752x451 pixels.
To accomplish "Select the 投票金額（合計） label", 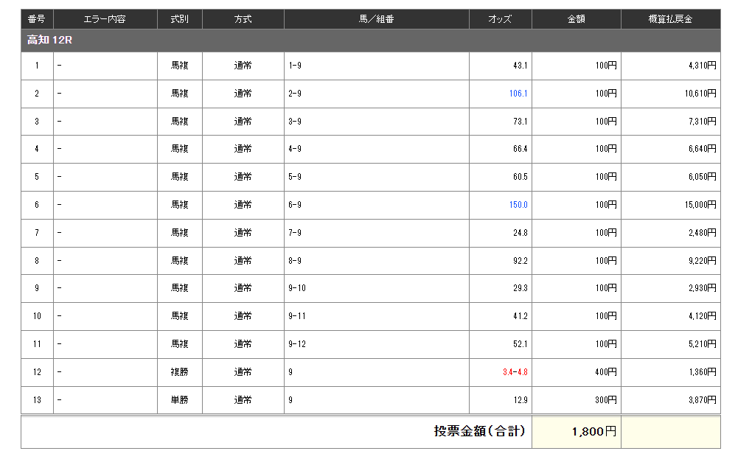I will (480, 431).
